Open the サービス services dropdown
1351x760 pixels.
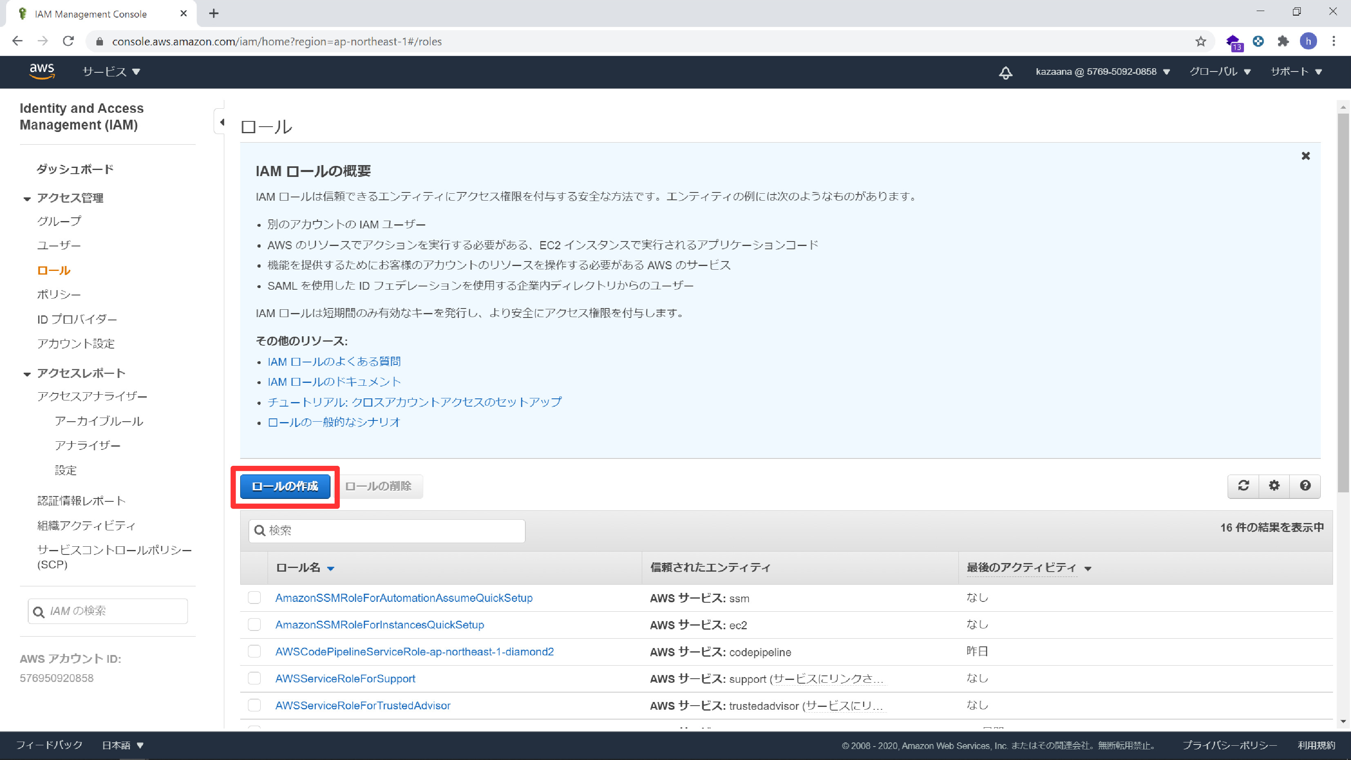(x=111, y=72)
